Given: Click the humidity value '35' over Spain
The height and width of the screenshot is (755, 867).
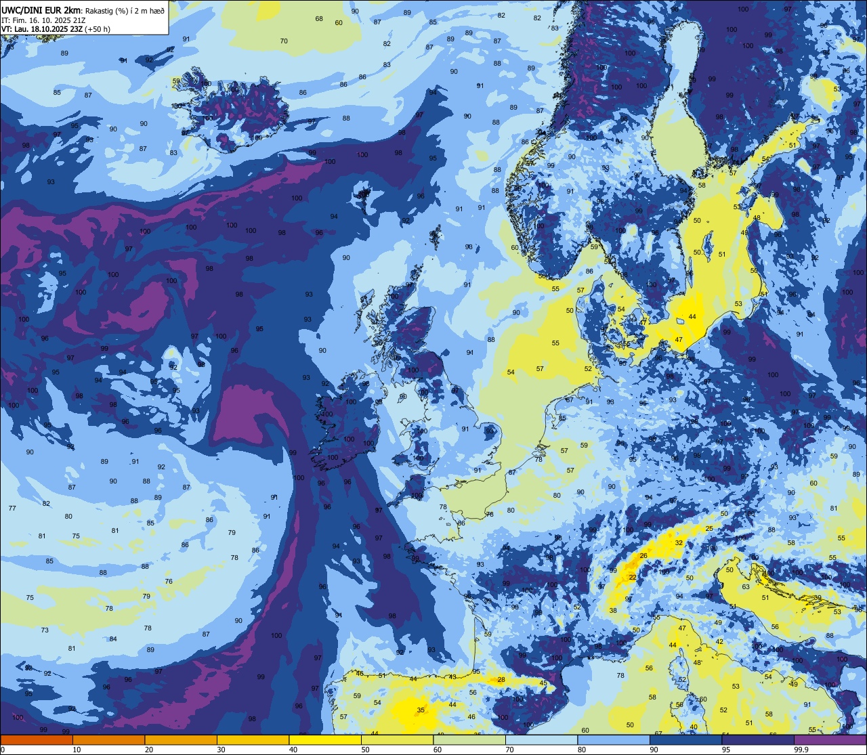Looking at the screenshot, I should (x=421, y=710).
